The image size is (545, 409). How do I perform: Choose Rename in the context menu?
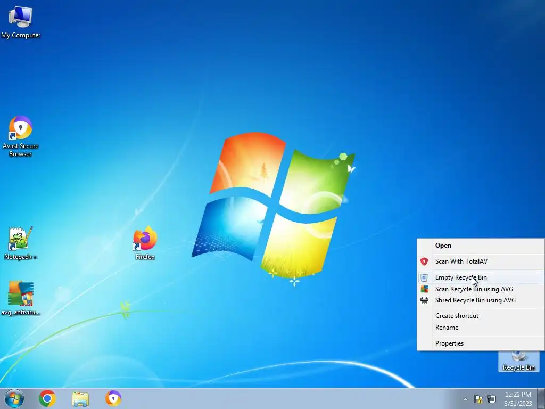[x=481, y=328]
